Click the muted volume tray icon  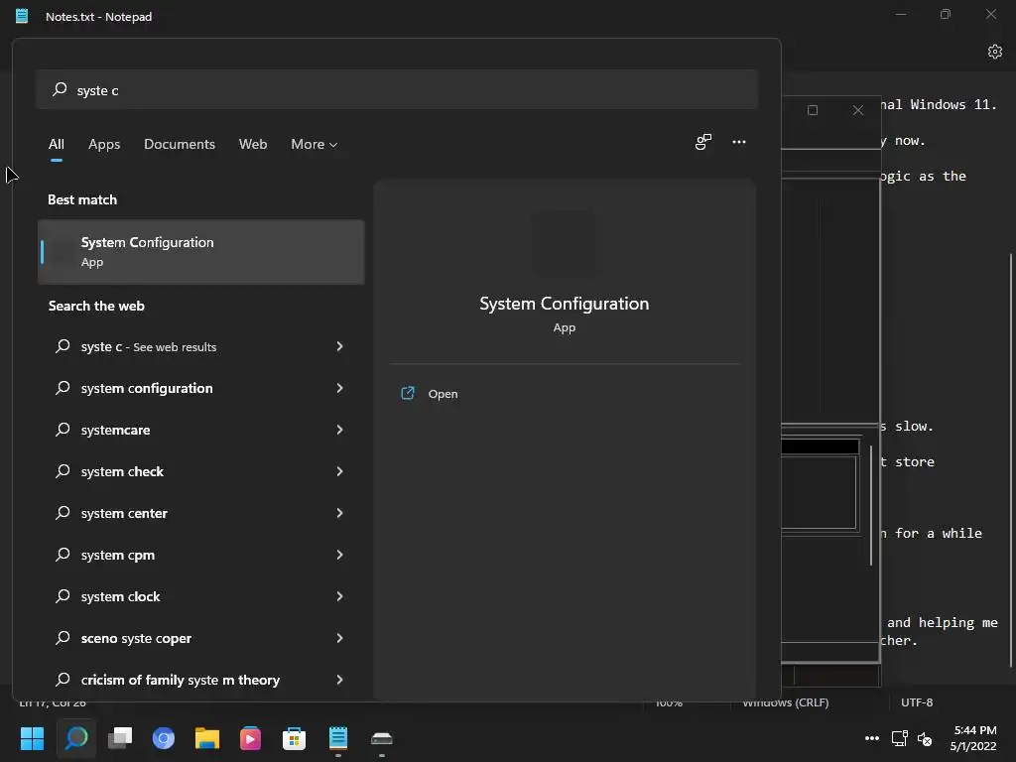(926, 738)
